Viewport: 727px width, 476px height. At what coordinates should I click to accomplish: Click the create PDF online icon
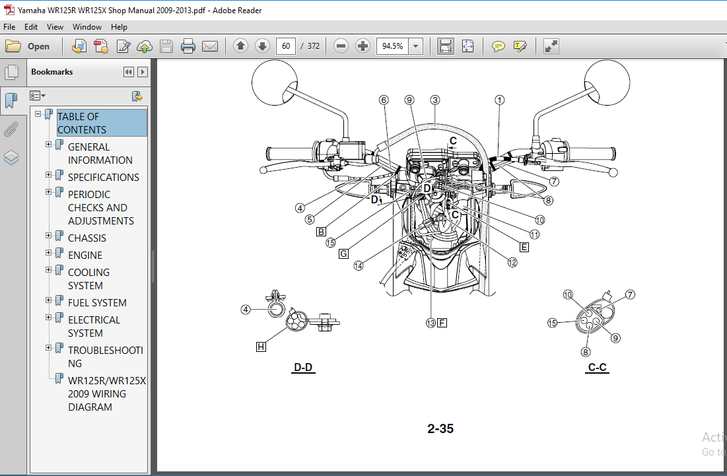[x=79, y=46]
